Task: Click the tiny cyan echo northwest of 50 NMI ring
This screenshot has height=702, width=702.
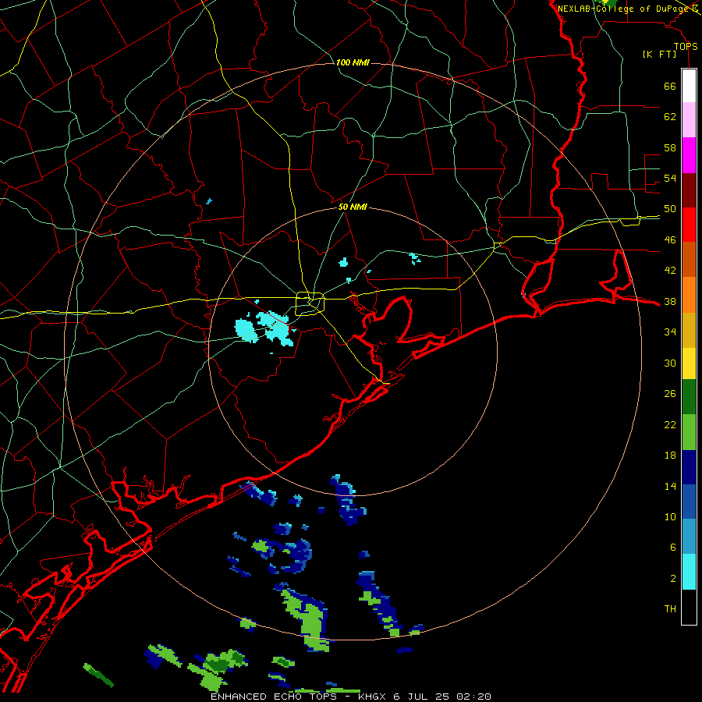Action: click(209, 201)
